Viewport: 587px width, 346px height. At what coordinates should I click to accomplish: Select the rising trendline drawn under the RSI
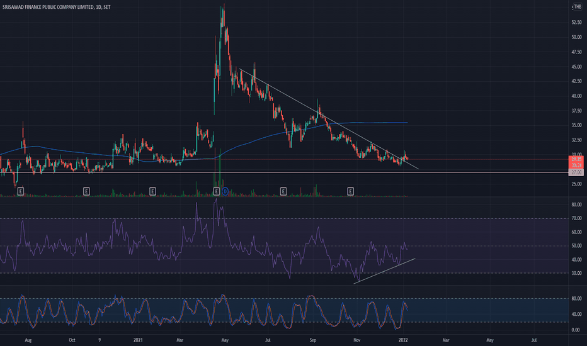click(384, 271)
